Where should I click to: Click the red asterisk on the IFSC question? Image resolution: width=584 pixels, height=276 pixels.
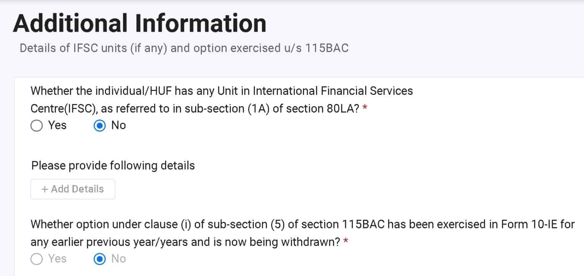click(x=365, y=108)
